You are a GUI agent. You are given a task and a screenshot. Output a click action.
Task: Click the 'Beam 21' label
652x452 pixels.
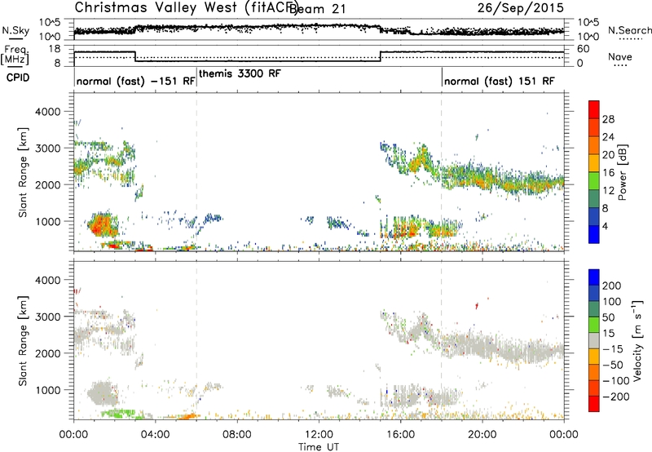tap(318, 9)
